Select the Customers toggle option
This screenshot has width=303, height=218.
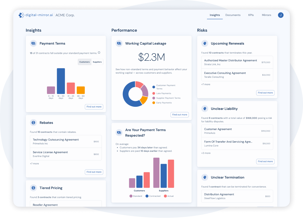pyautogui.click(x=84, y=62)
